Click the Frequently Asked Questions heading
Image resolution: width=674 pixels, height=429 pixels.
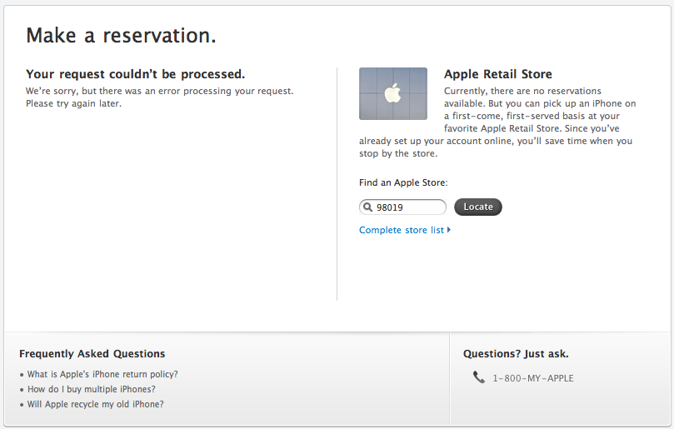tap(92, 354)
